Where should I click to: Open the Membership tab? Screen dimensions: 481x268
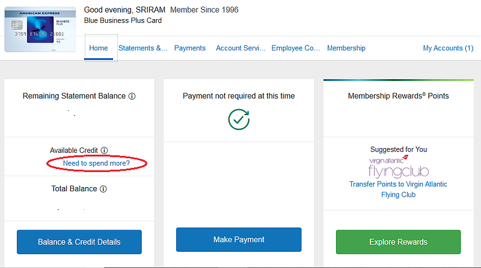click(x=346, y=48)
